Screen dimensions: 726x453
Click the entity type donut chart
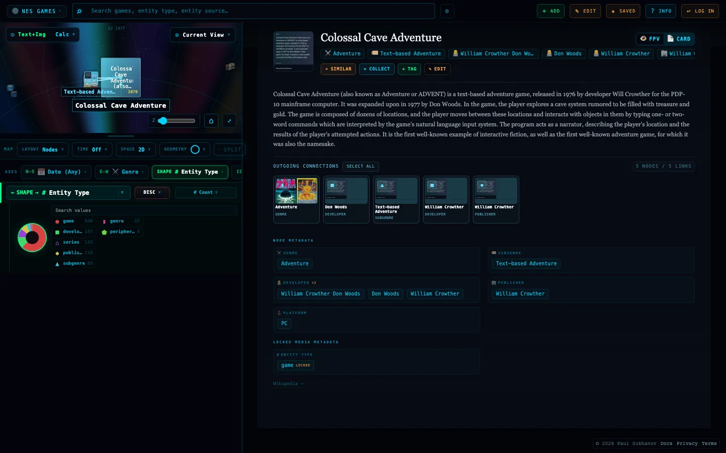pos(32,238)
